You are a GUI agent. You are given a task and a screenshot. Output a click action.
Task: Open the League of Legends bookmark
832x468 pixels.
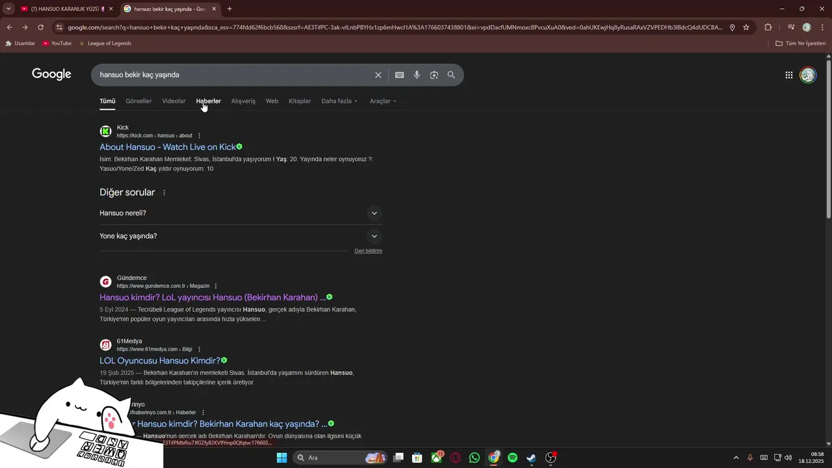[x=105, y=44]
